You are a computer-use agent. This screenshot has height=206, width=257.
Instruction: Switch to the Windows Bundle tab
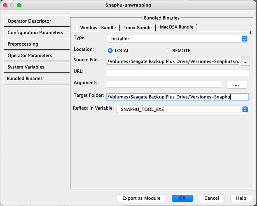(x=98, y=28)
